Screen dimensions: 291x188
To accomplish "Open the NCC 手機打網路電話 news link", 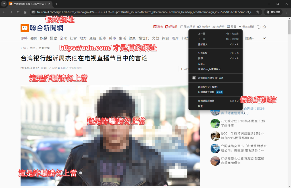I will click(242, 136).
